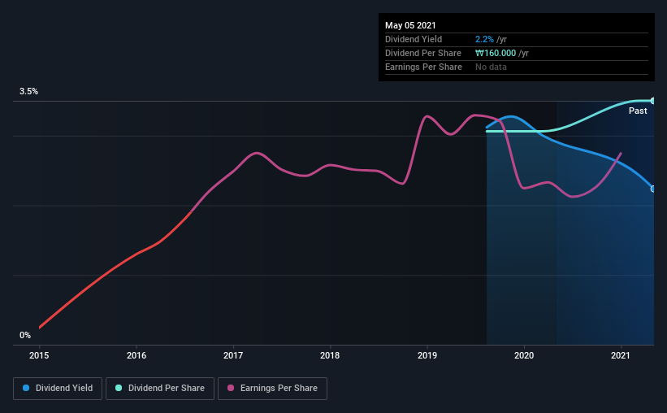The width and height of the screenshot is (667, 413).
Task: Click the blue Dividend Yield legend dot
Action: point(26,388)
